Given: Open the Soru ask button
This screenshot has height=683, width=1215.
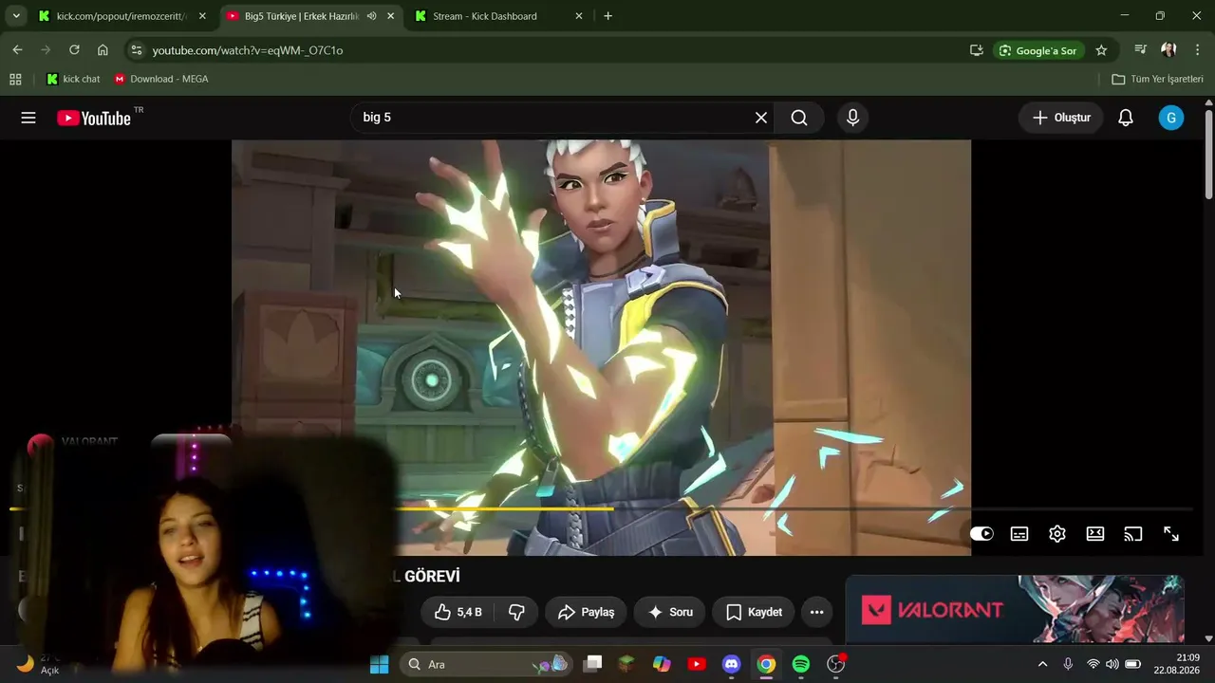Looking at the screenshot, I should [670, 612].
